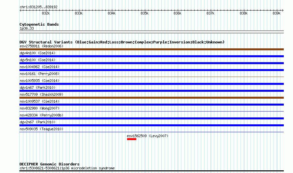Select the red esv1562509 loss bar
This screenshot has height=173, width=293.
click(x=132, y=139)
